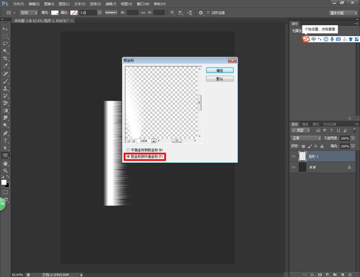Select the Move tool in the toolbar

(6, 28)
